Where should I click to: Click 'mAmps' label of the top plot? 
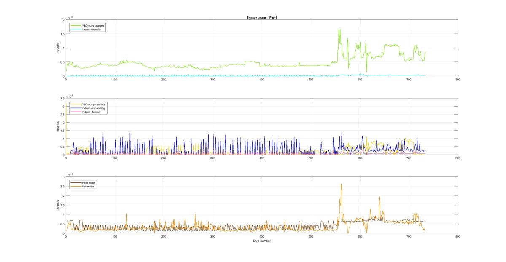pyautogui.click(x=57, y=48)
